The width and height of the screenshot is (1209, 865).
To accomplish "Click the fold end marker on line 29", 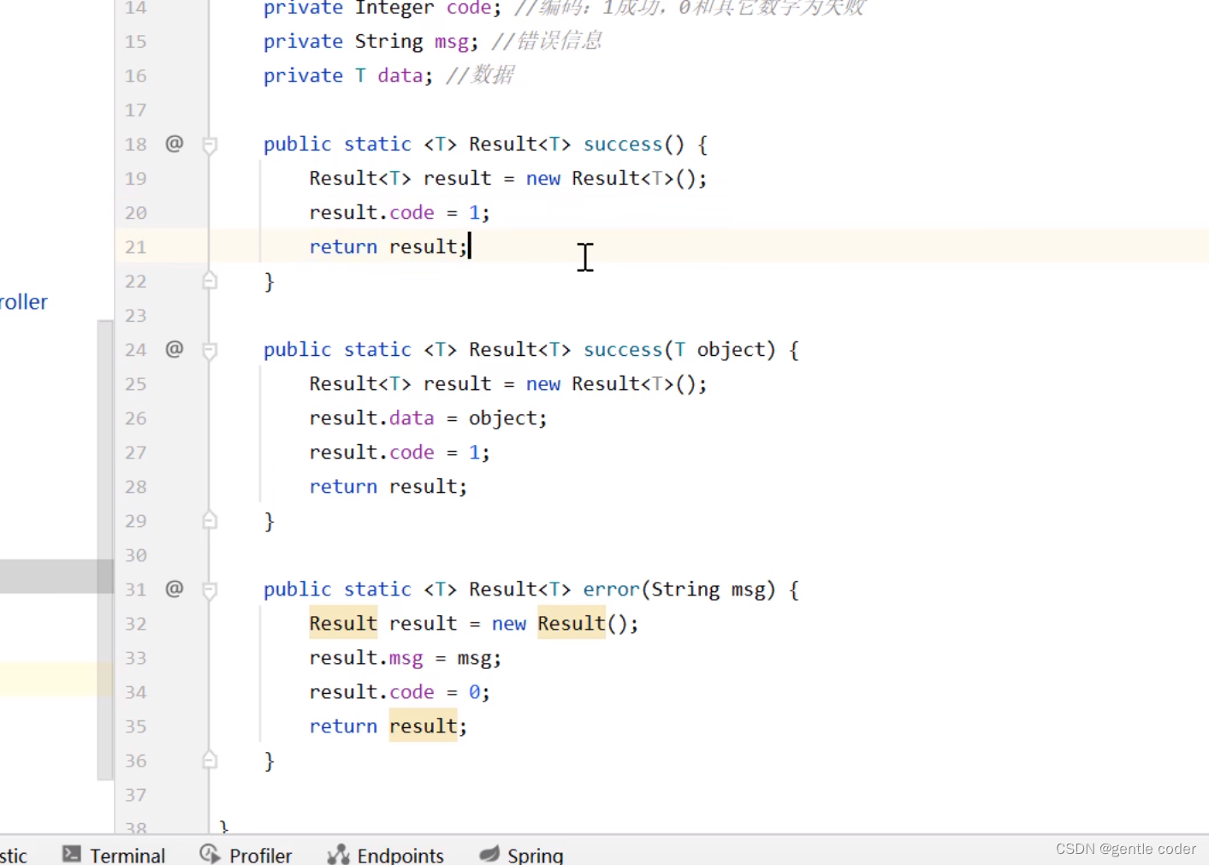I will [210, 519].
